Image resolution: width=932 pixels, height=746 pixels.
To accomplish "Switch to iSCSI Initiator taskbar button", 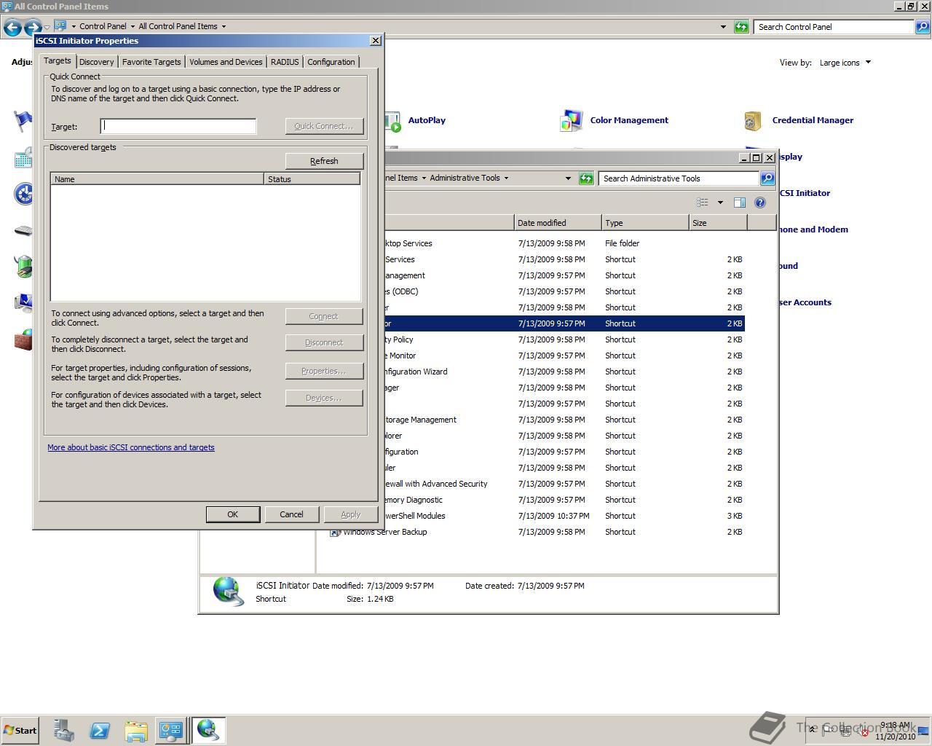I will [x=208, y=730].
